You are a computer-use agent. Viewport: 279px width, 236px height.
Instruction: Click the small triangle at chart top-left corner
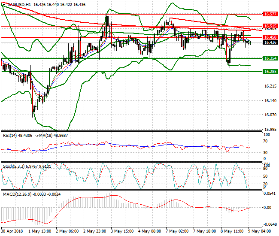(3, 4)
